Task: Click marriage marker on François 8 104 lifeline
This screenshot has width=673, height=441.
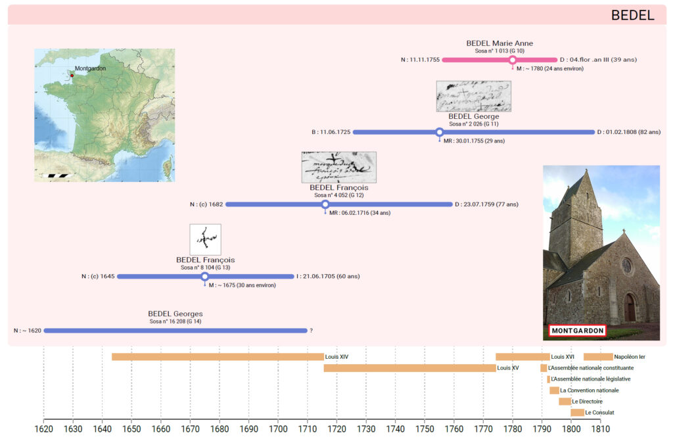Action: click(204, 277)
